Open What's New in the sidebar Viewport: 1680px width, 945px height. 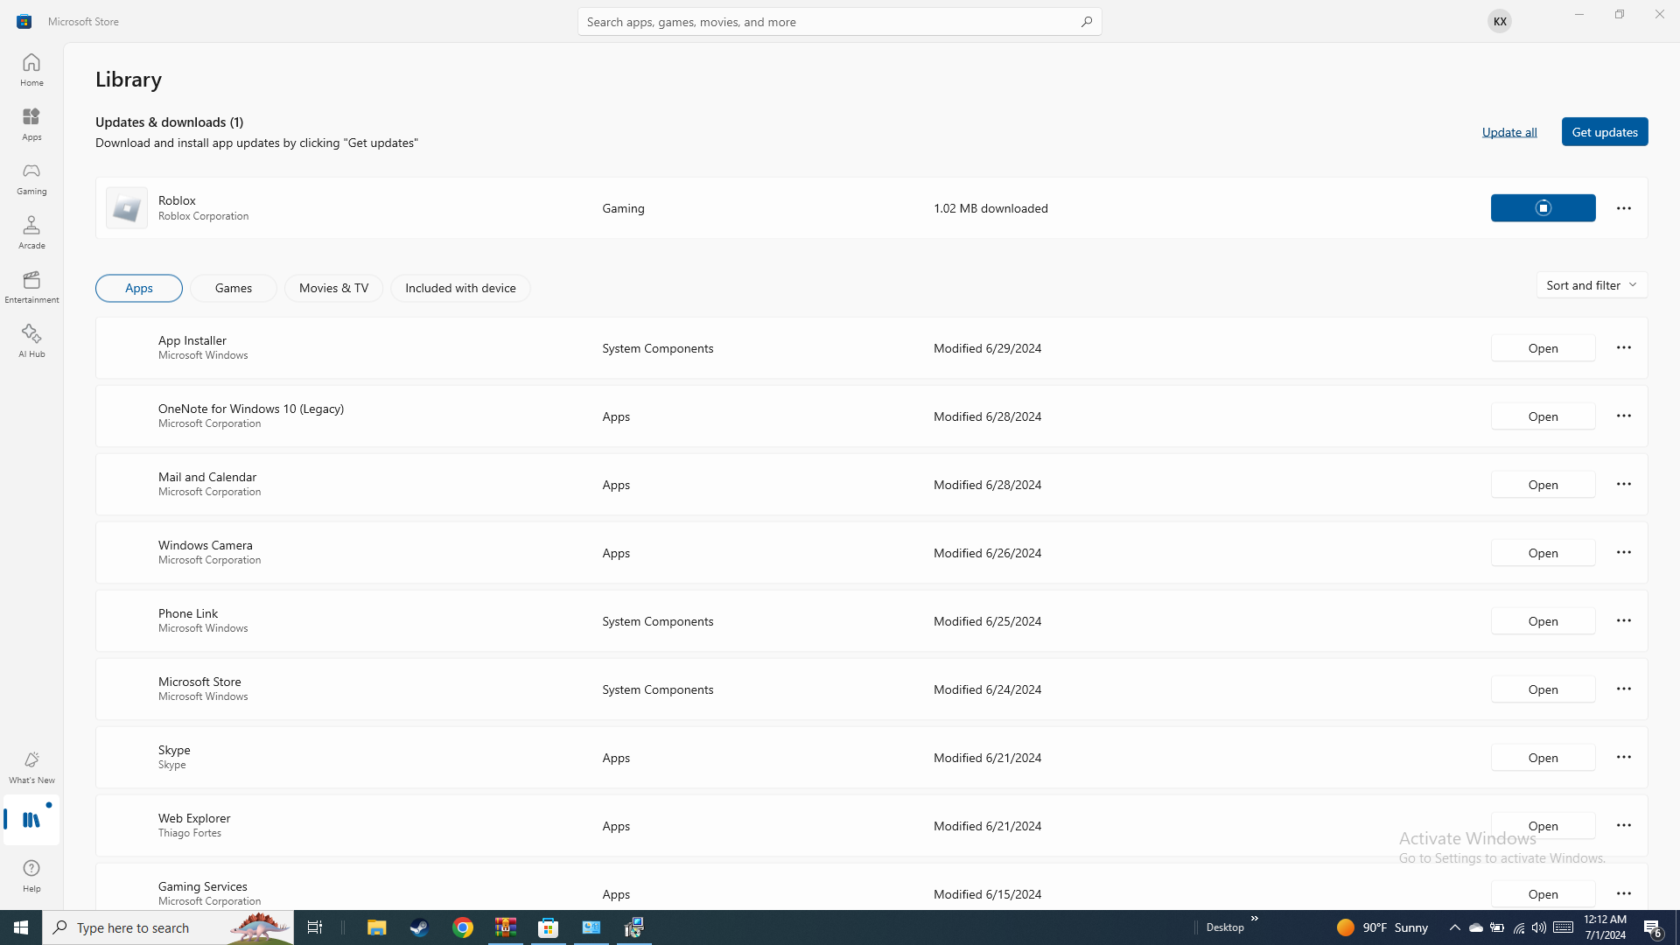point(31,766)
